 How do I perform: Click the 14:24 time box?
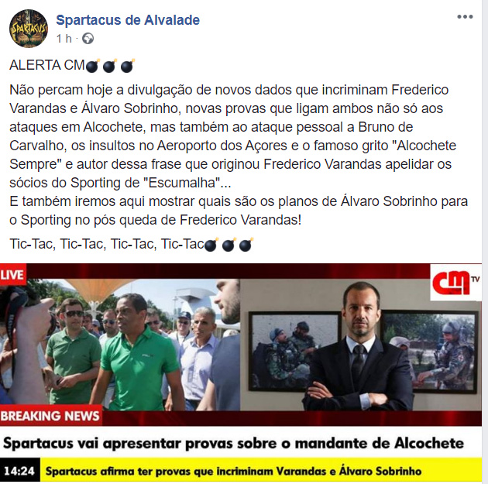19,471
